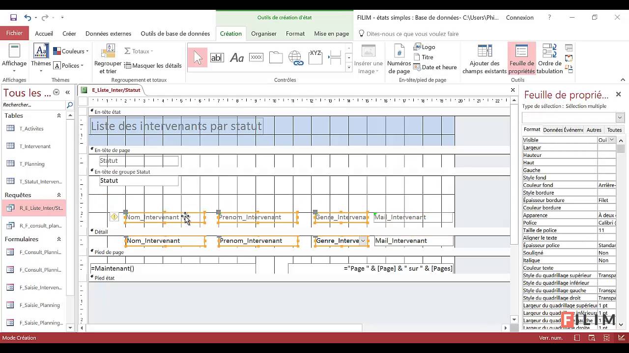
Task: Click the Taille de police value 11
Action: point(606,230)
